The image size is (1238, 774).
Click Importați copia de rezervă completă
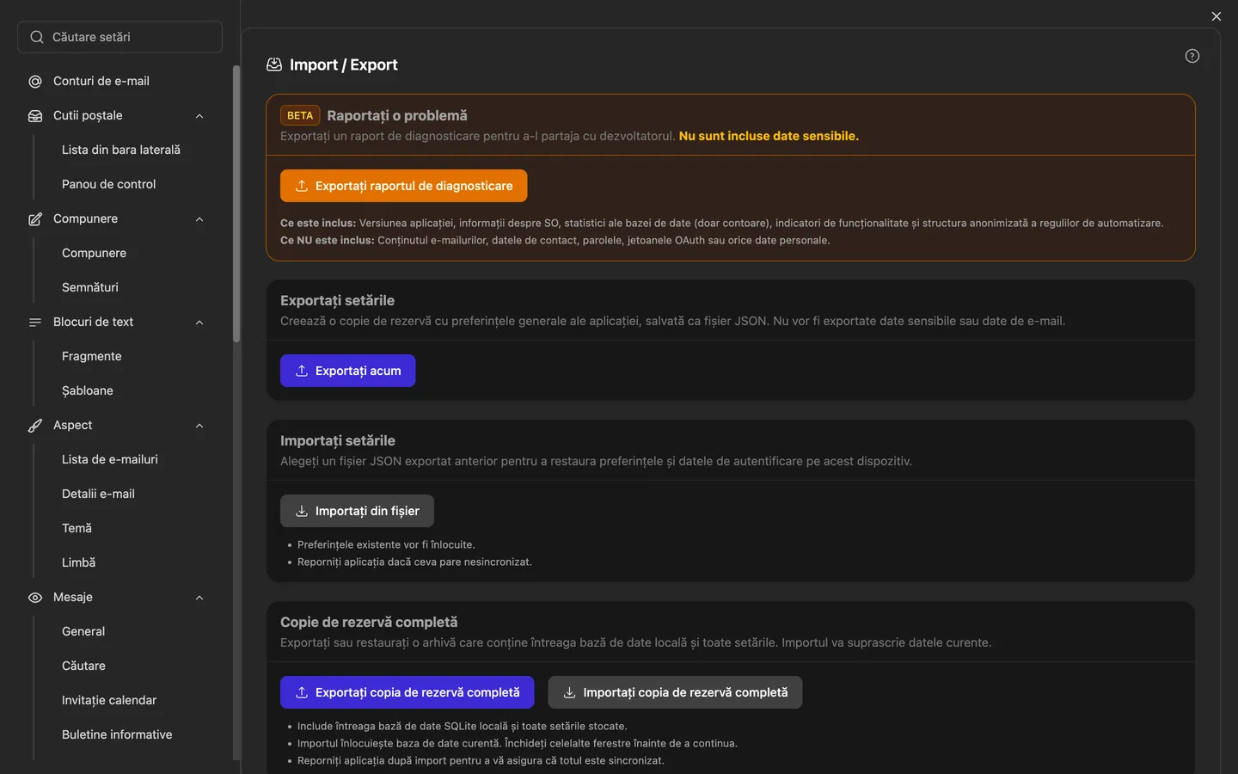tap(675, 692)
